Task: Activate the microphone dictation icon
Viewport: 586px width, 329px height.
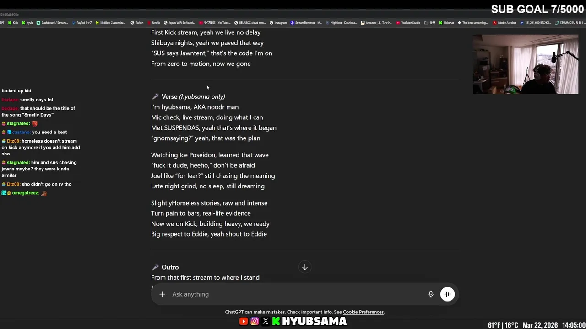Action: pos(431,294)
